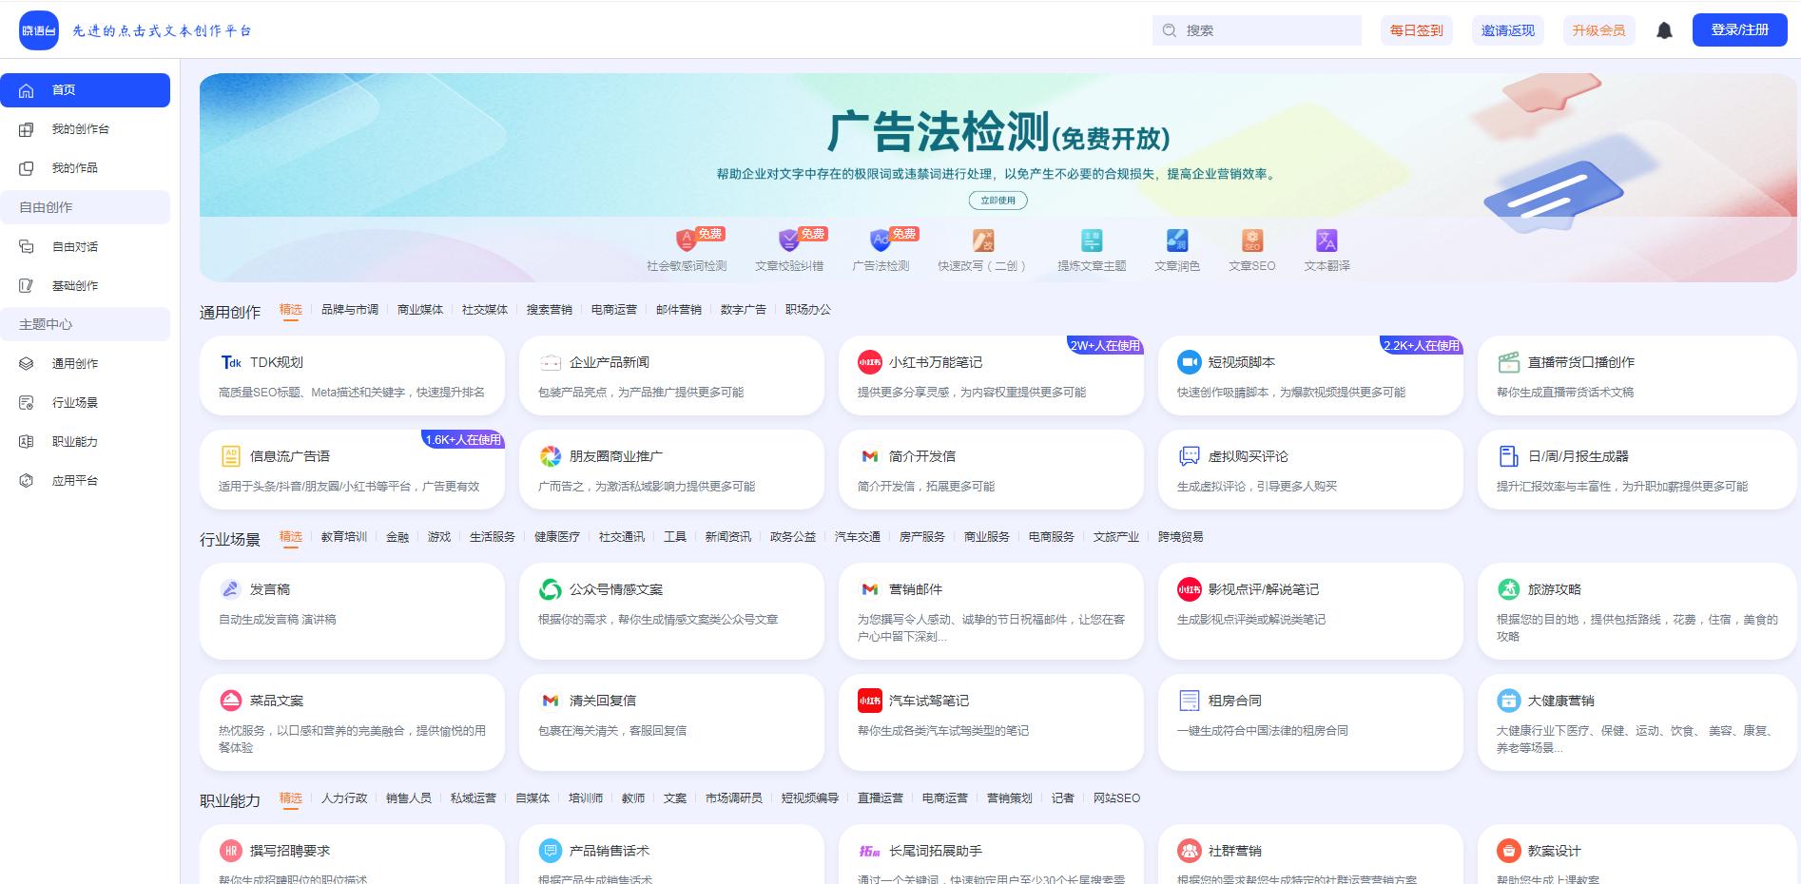Image resolution: width=1801 pixels, height=884 pixels.
Task: Open the 广告法检测 tool icon in the banner
Action: point(881,240)
